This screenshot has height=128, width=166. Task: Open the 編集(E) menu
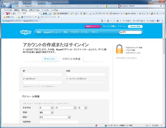pos(17,10)
